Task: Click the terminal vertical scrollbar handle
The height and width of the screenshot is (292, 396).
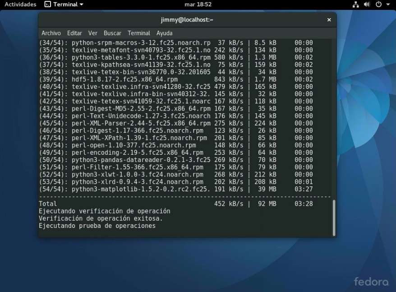Action: pos(334,218)
